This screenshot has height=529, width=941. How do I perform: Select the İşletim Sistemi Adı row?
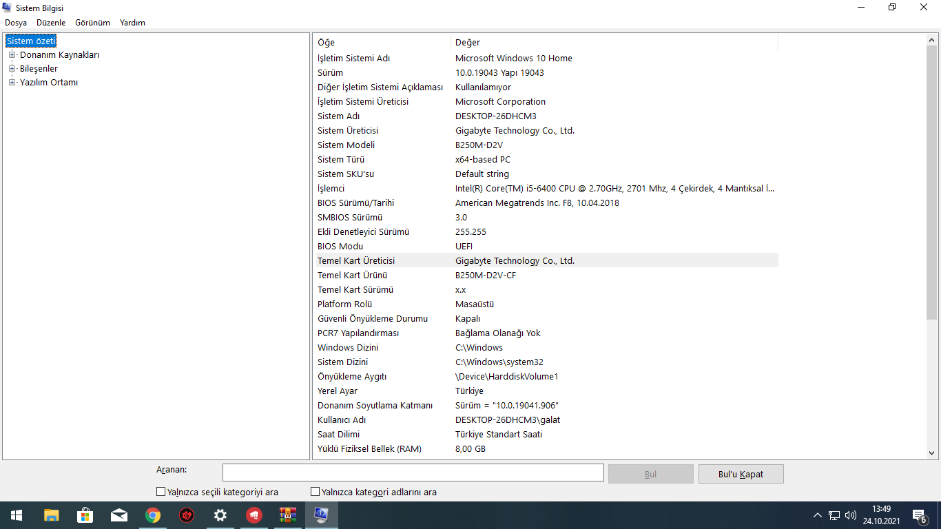coord(547,59)
